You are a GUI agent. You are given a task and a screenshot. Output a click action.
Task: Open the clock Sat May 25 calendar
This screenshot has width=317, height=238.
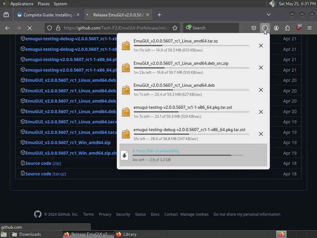(297, 4)
